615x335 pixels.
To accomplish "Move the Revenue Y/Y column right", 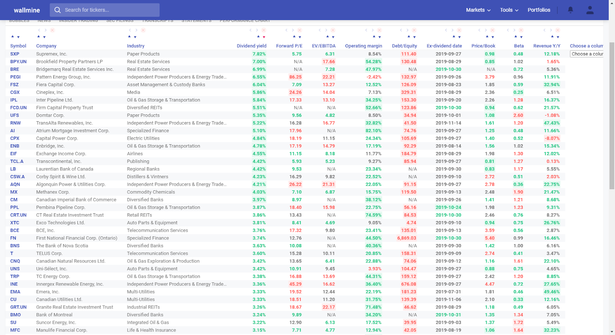I will 551,30.
